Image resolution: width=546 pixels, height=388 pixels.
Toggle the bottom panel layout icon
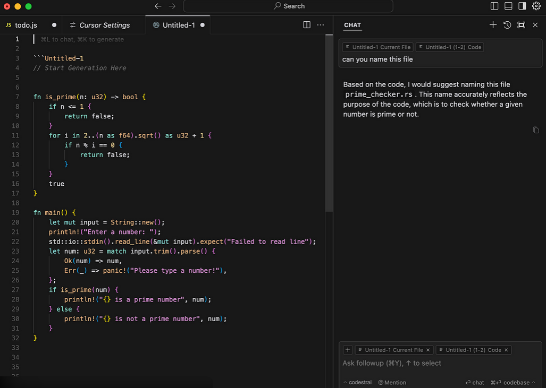pos(508,6)
